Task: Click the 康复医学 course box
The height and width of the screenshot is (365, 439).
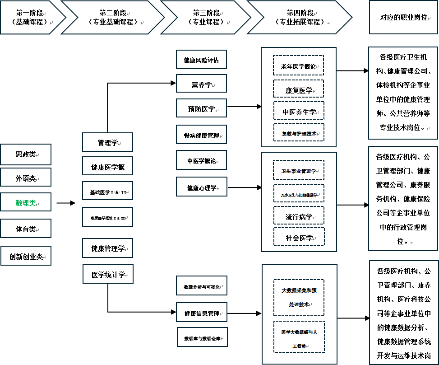Action: click(x=298, y=89)
